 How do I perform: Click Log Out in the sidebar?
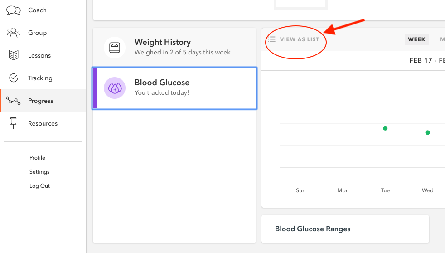[x=40, y=186]
